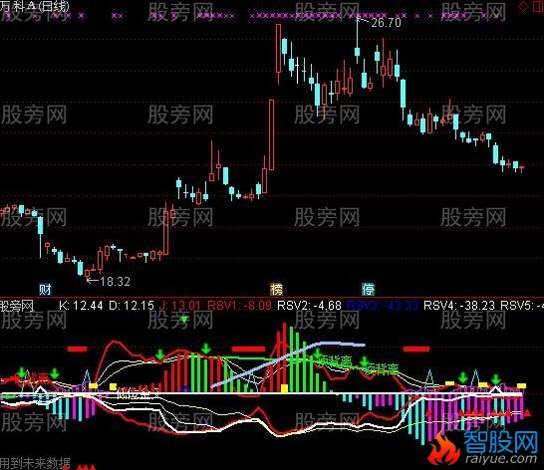This screenshot has height=470, width=544.
Task: Click the red split-pane box icon at top right
Action: pos(538,7)
